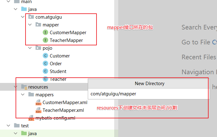Image resolution: width=217 pixels, height=137 pixels.
Task: Collapse the com.atguigu package arrow
Action: click(x=23, y=17)
